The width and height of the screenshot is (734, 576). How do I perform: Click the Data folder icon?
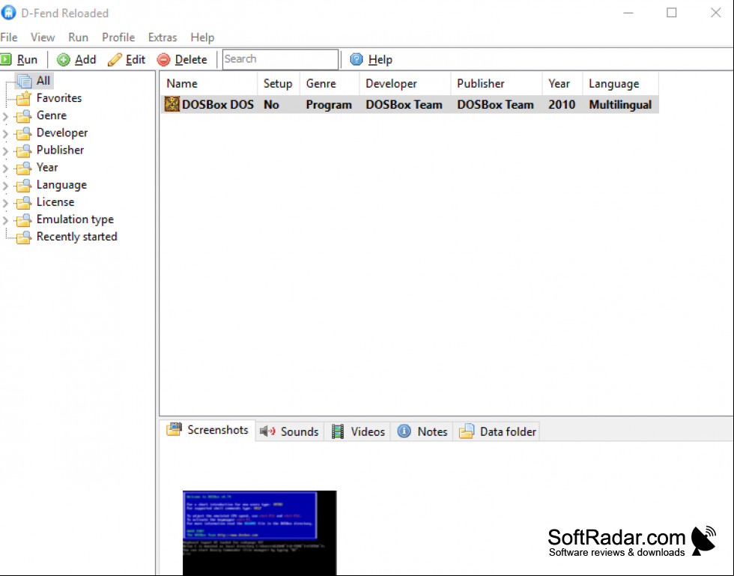coord(466,431)
